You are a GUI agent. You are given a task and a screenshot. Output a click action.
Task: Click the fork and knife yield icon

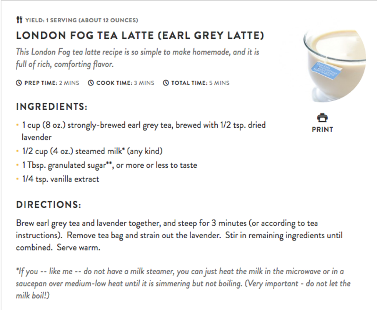[x=19, y=20]
